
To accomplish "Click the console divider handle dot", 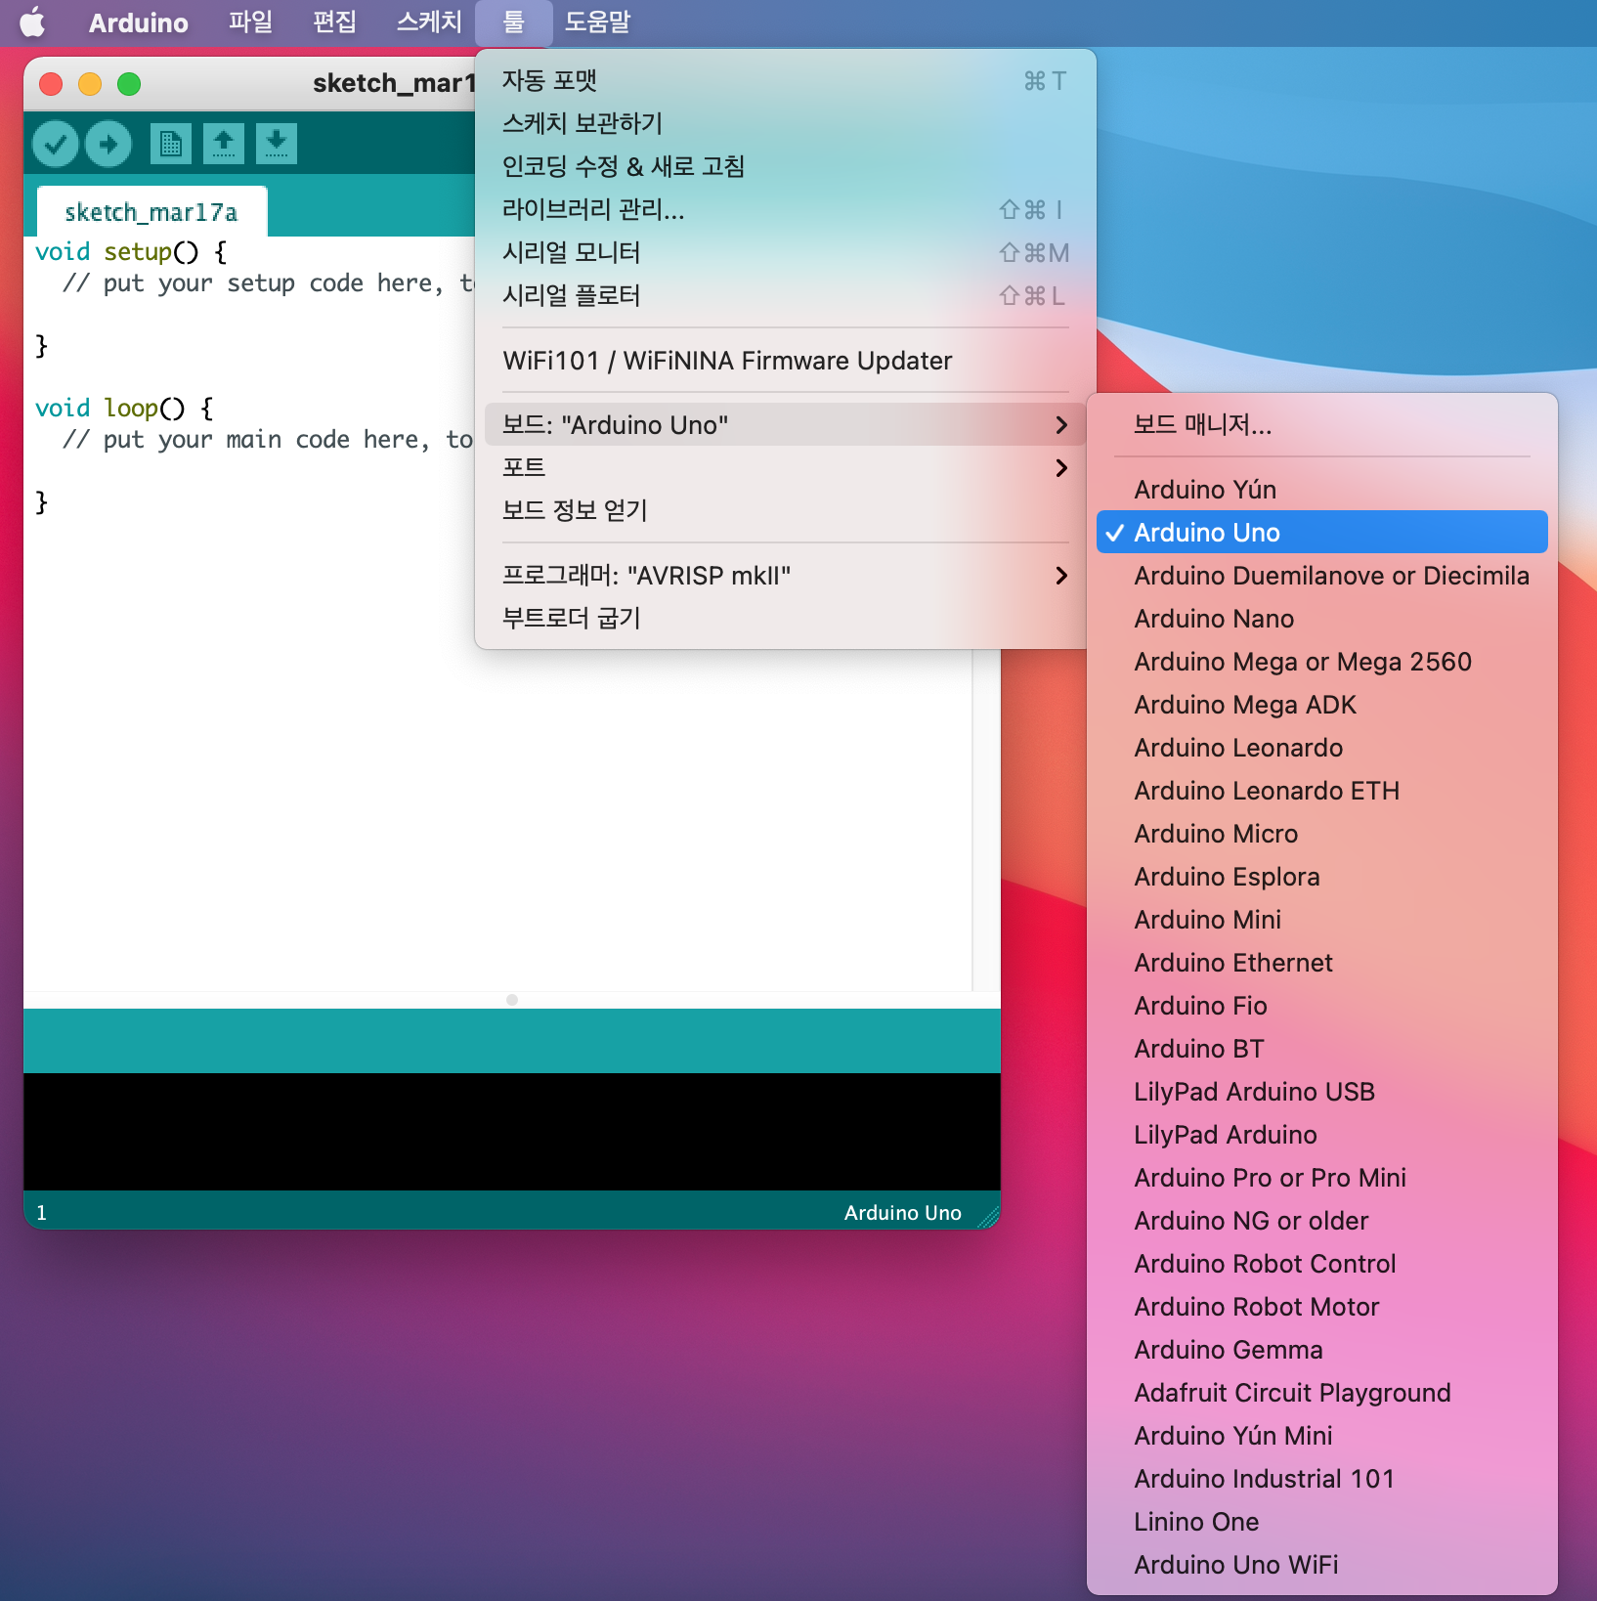I will pos(512,1000).
